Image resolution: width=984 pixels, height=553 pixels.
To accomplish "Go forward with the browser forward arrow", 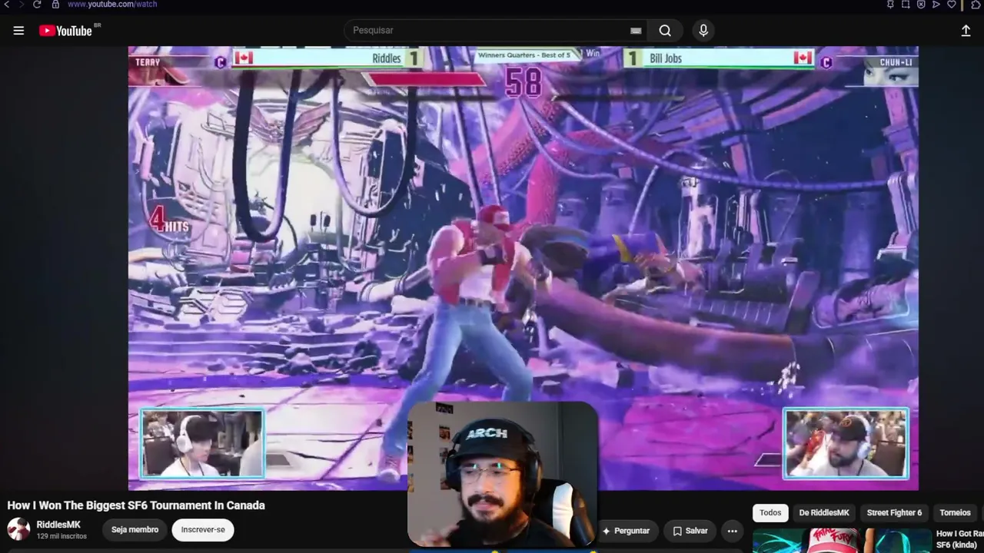I will click(x=21, y=5).
